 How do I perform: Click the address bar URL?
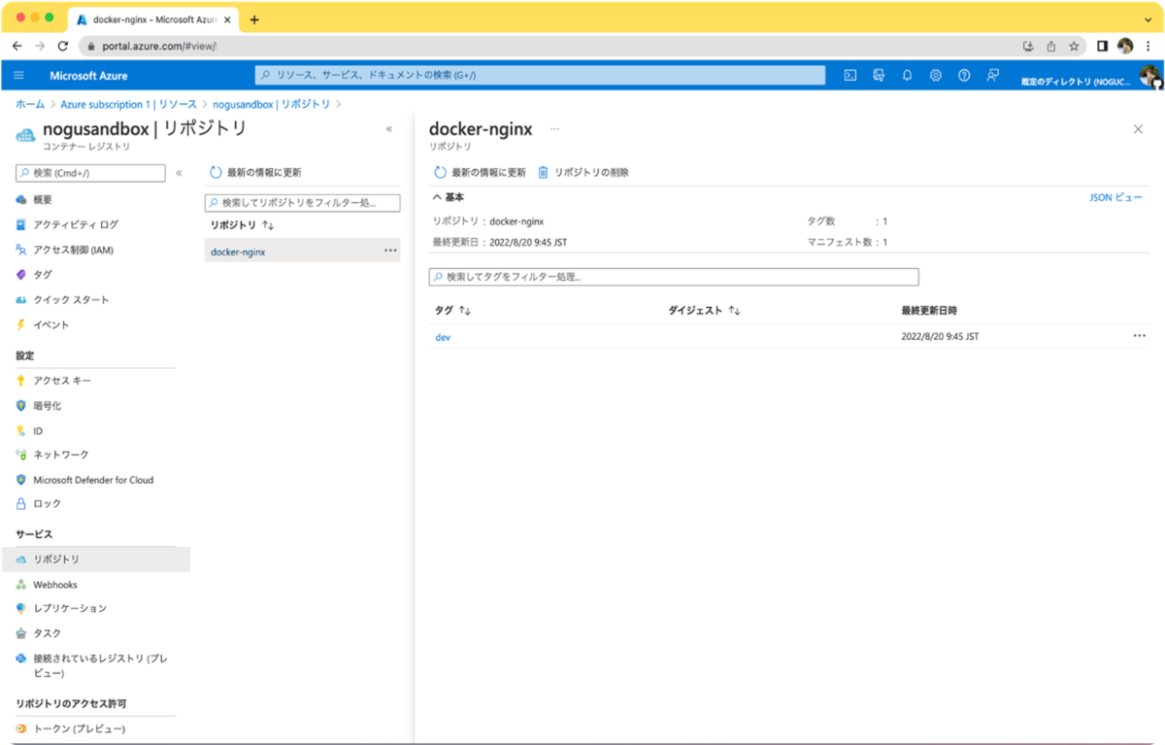[159, 46]
